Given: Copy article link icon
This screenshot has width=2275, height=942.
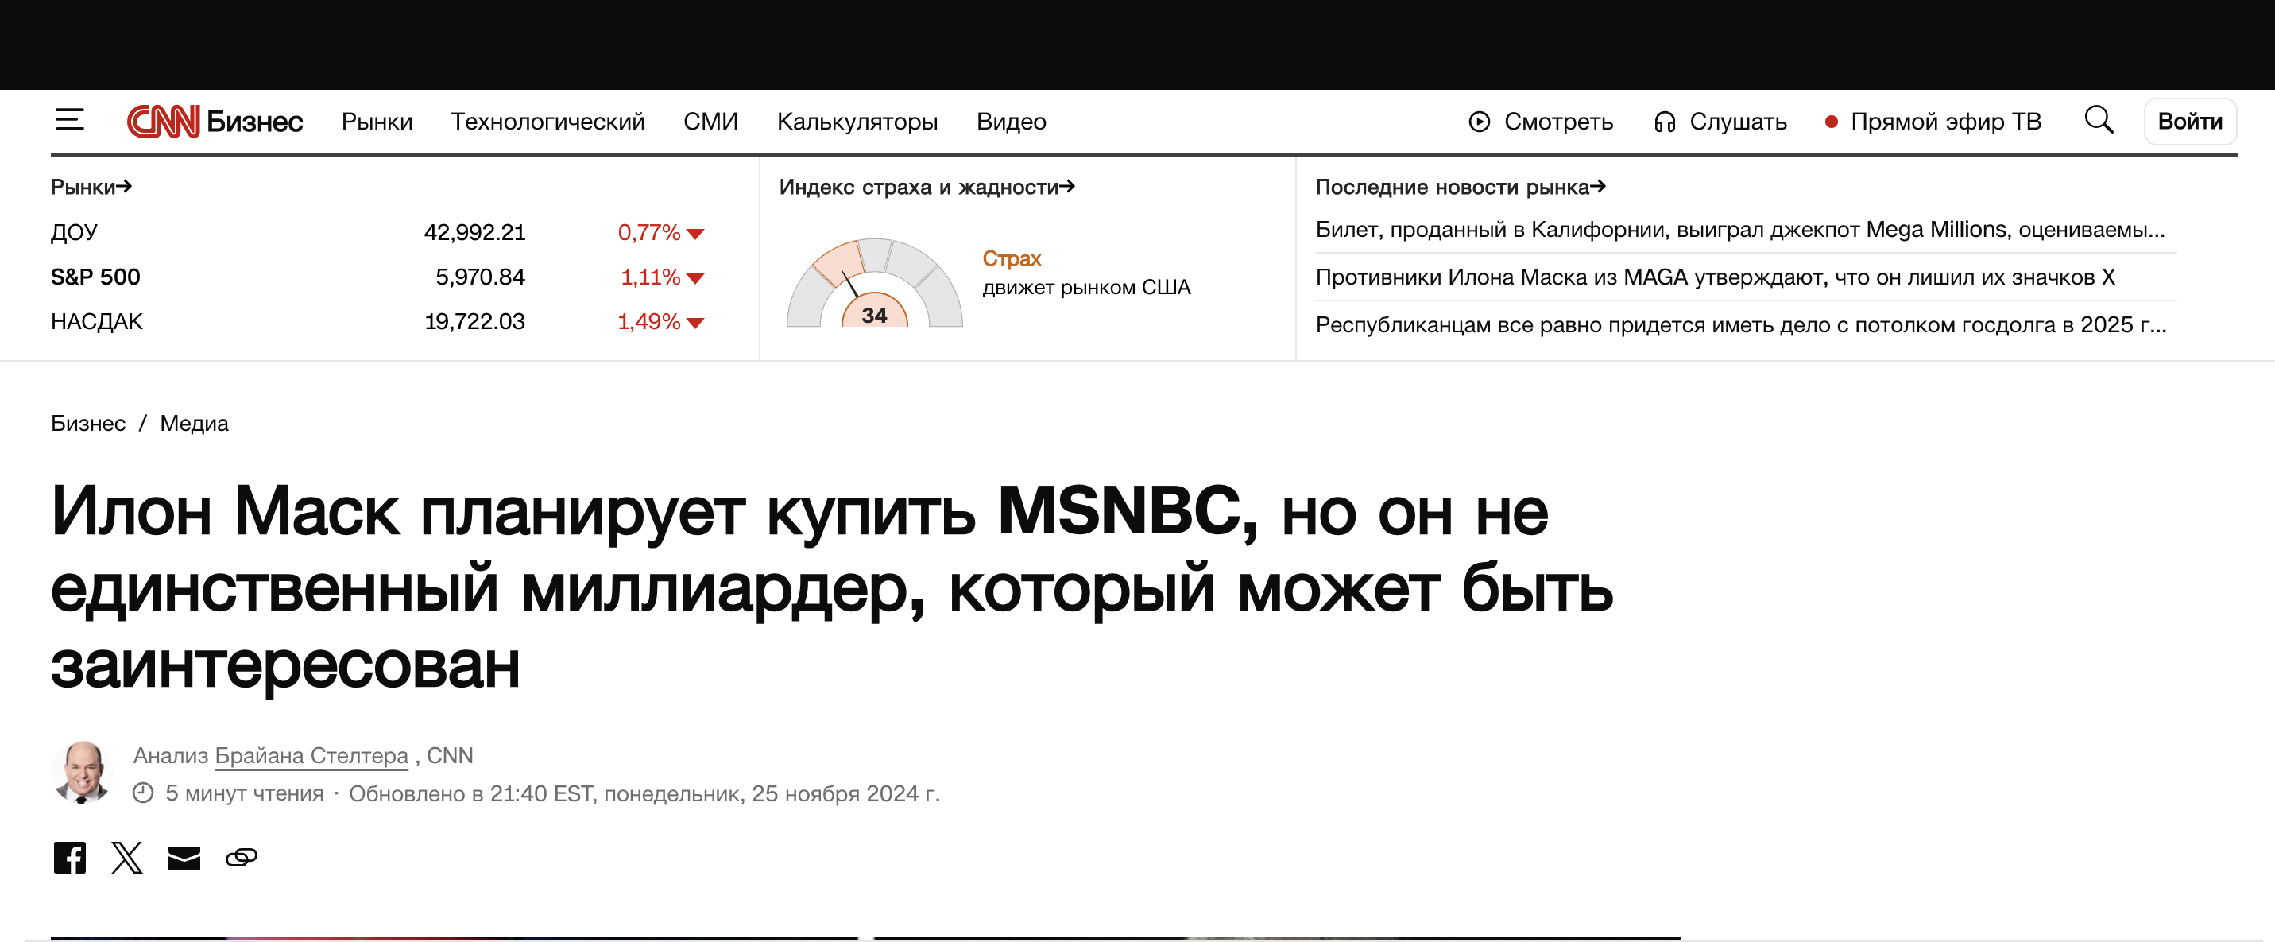Looking at the screenshot, I should point(241,857).
